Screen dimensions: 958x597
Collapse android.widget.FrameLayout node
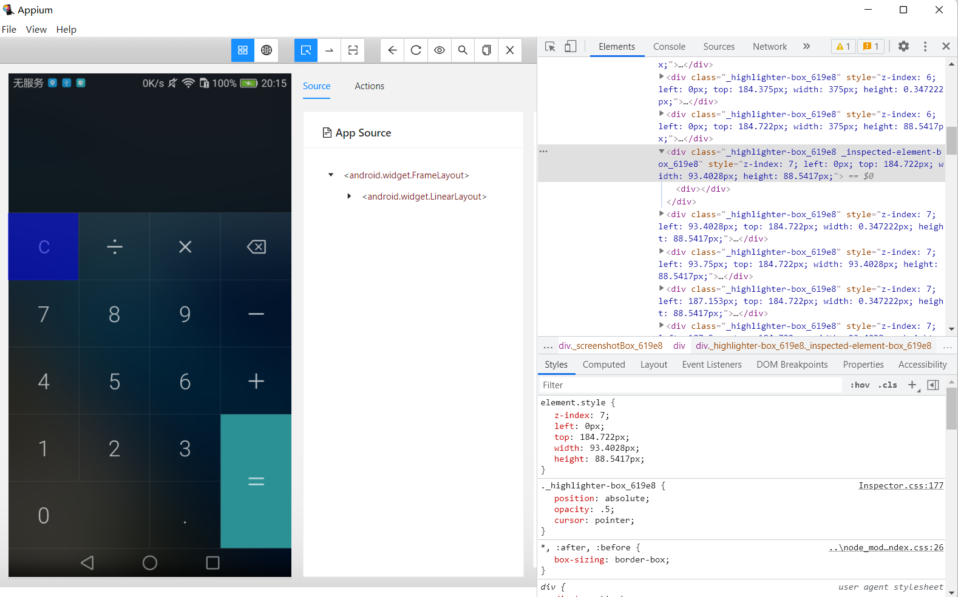click(331, 175)
